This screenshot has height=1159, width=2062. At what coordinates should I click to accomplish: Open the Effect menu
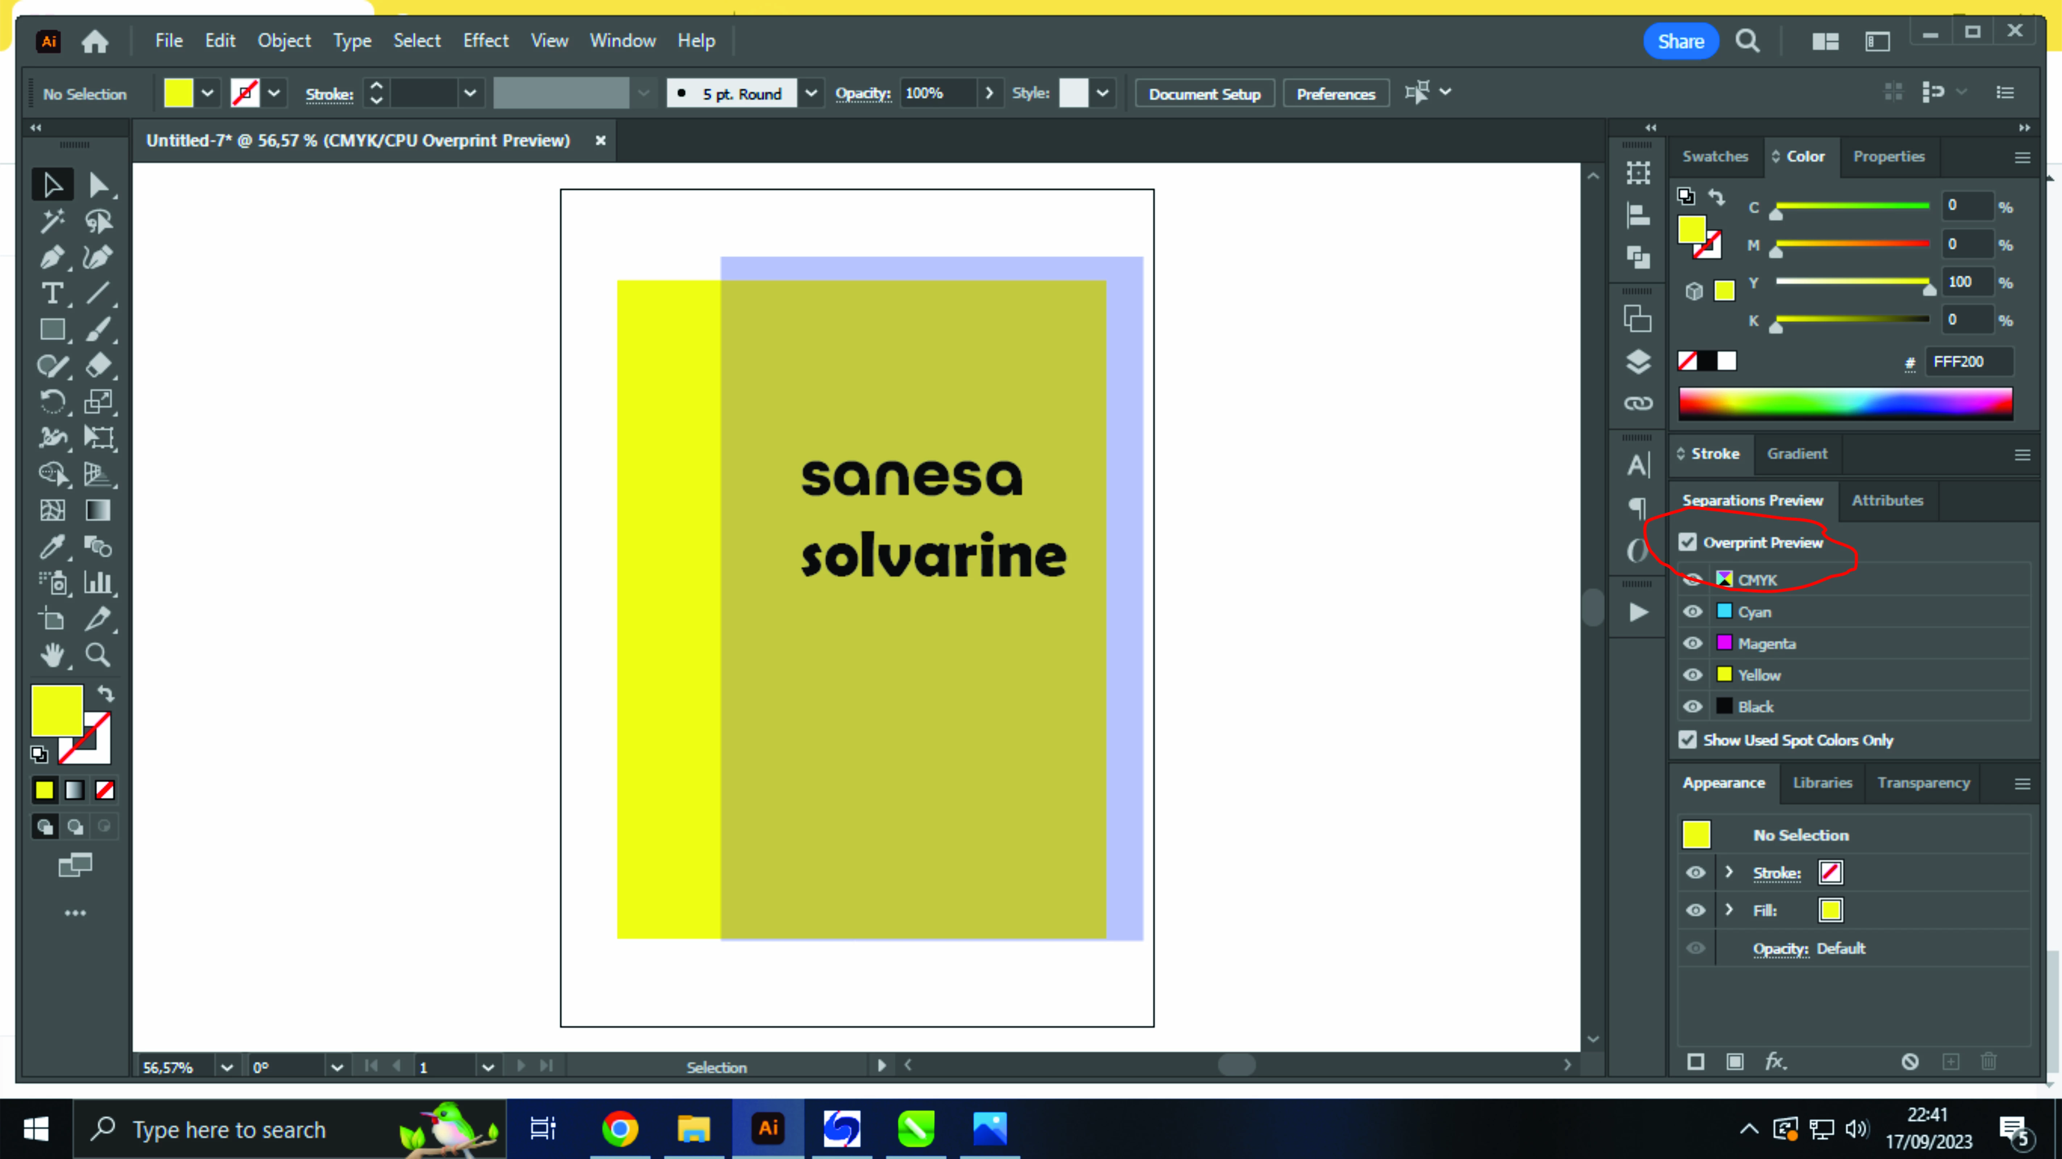485,41
